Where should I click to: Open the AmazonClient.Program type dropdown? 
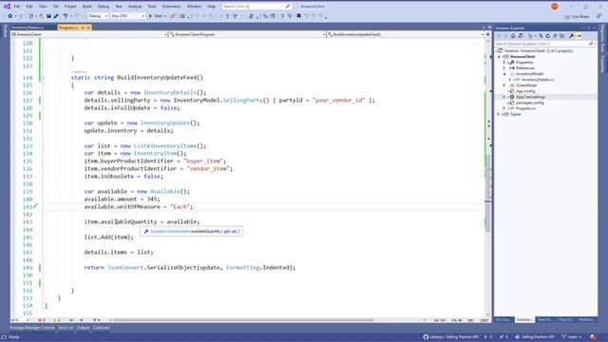tap(247, 34)
